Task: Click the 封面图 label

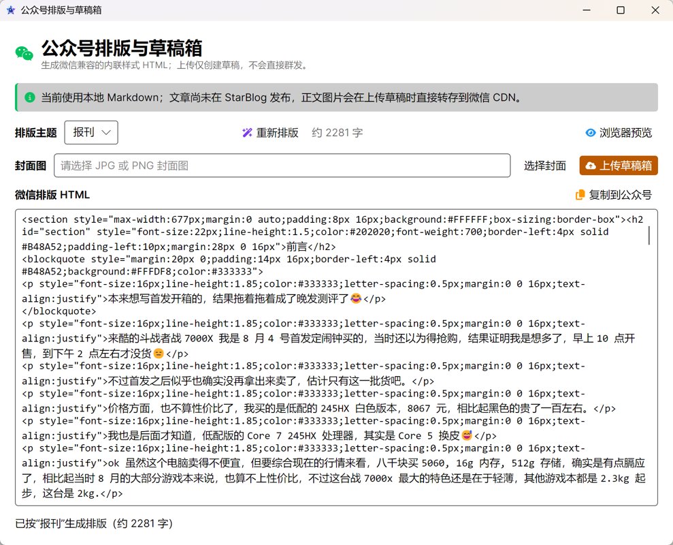Action: coord(31,166)
